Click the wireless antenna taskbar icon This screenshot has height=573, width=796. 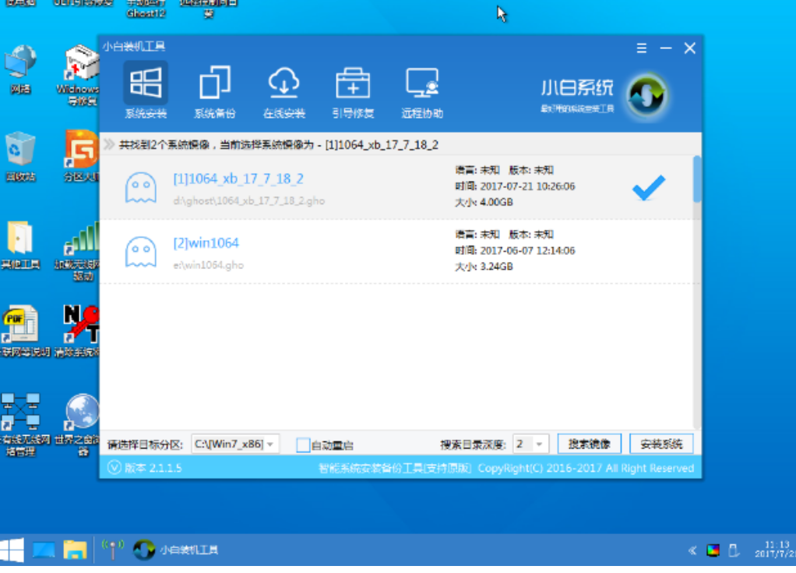113,550
